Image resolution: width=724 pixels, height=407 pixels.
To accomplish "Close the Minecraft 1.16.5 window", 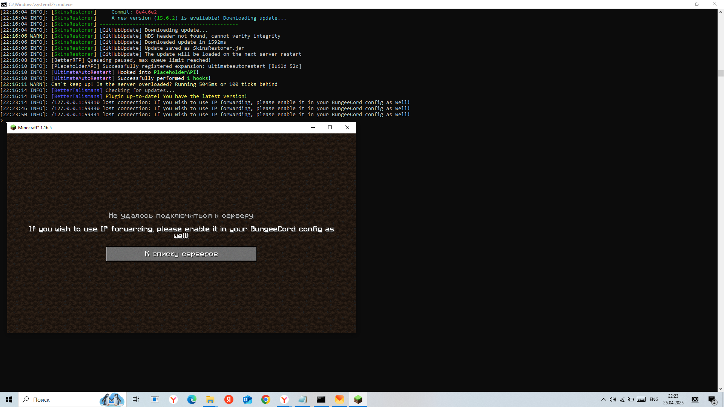I will [x=347, y=127].
